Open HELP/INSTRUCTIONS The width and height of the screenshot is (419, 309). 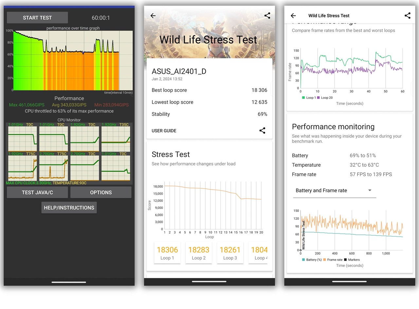[x=69, y=208]
